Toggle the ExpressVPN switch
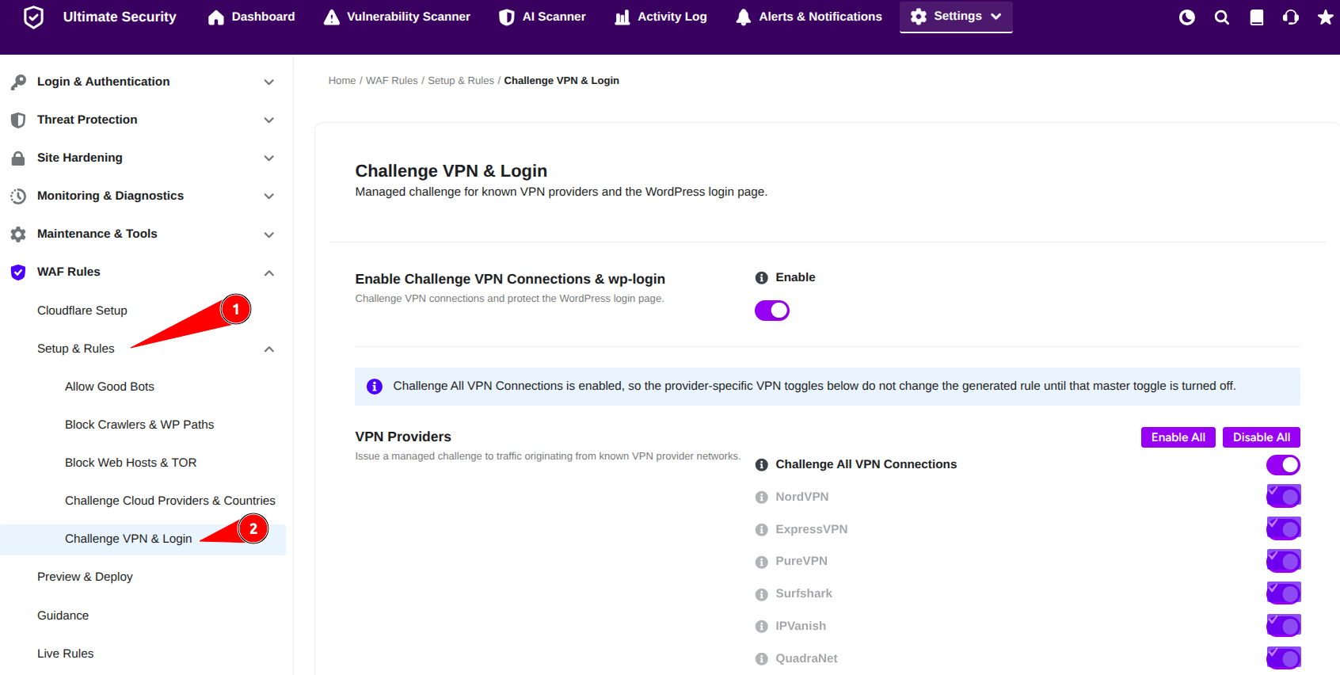Screen dimensions: 1340x675 1283,528
